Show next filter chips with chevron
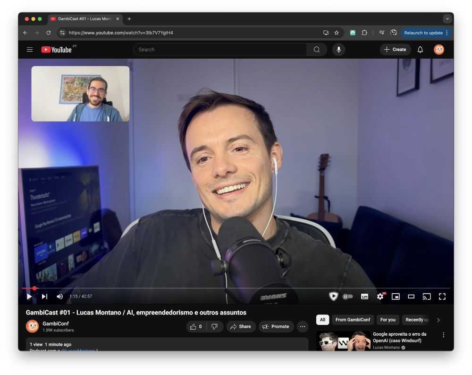472x375 pixels. pyautogui.click(x=438, y=320)
